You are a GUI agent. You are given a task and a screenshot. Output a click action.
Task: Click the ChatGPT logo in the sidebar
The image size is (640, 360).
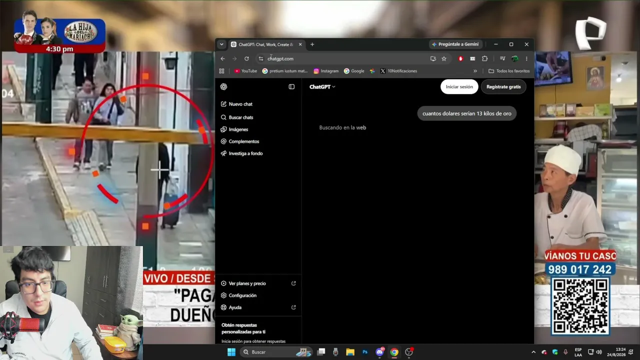tap(223, 86)
